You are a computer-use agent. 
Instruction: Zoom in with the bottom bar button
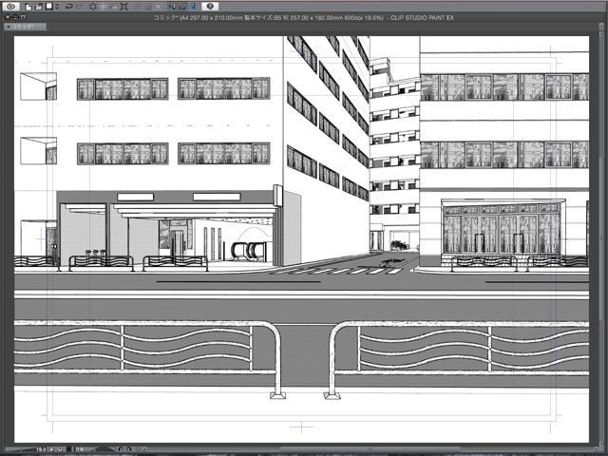click(x=60, y=449)
